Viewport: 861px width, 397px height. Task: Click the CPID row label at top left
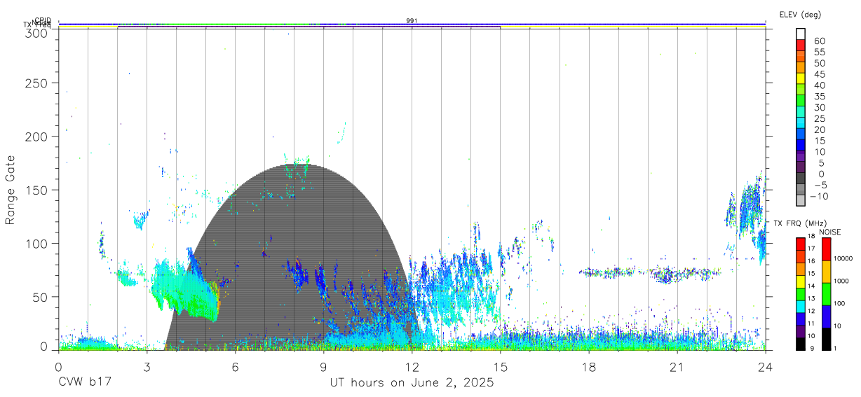(43, 20)
